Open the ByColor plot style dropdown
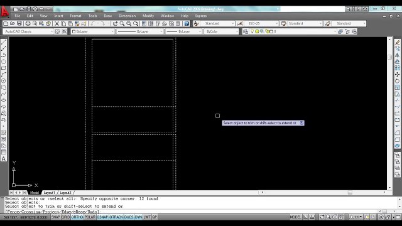The image size is (402, 226). 221,31
